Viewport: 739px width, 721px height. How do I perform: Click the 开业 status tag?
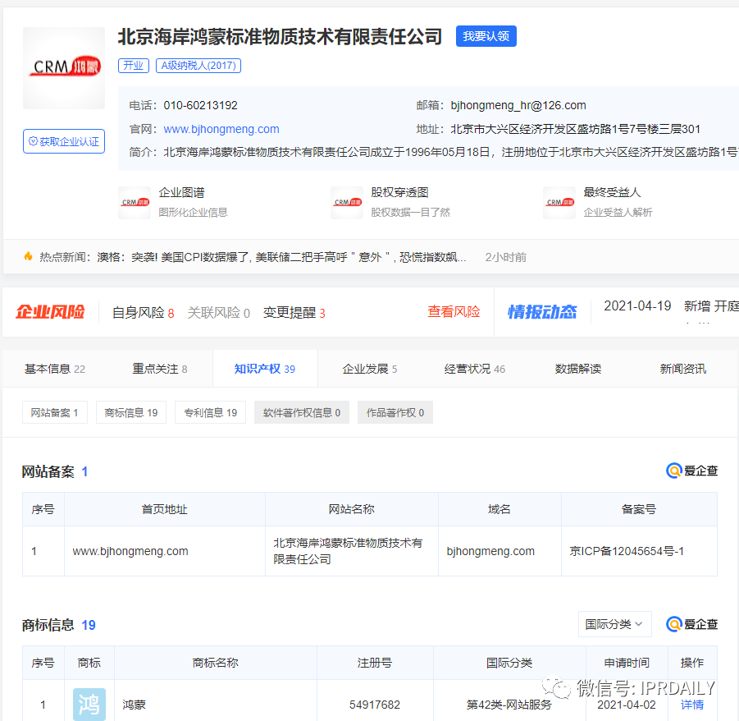(x=134, y=66)
